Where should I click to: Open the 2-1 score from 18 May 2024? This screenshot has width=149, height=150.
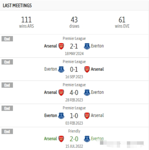(74, 46)
